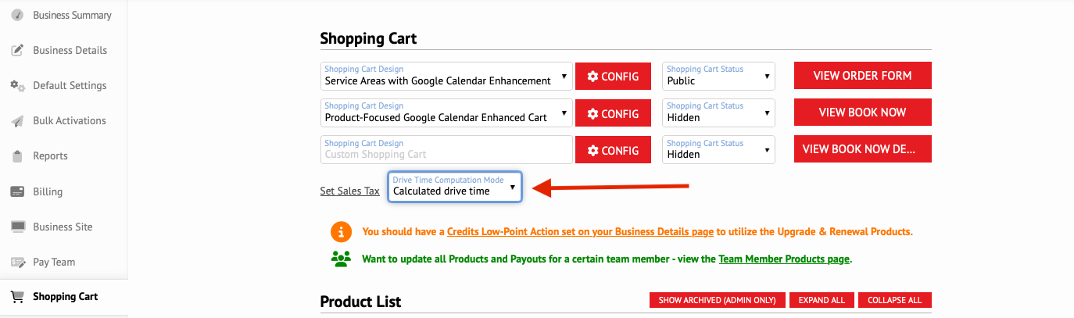
Task: Select the Shopping Cart sidebar item
Action: (x=64, y=297)
